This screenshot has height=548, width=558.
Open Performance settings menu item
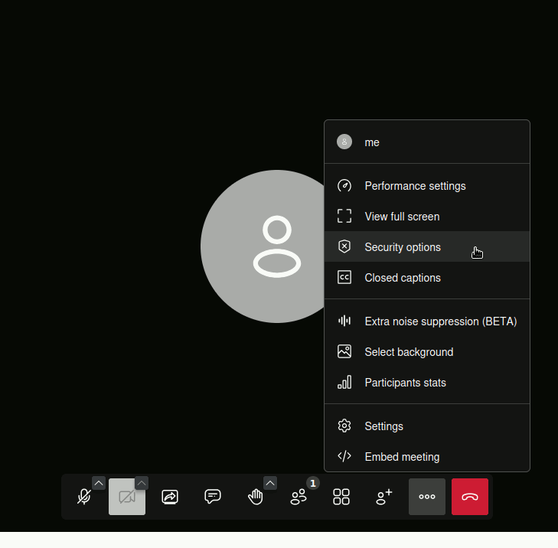(427, 186)
